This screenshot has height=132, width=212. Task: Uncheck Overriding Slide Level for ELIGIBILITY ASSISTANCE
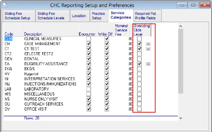[x=139, y=64]
